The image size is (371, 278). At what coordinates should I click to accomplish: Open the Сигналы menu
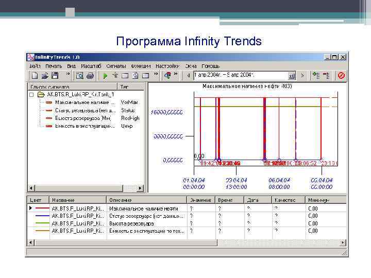pyautogui.click(x=116, y=66)
